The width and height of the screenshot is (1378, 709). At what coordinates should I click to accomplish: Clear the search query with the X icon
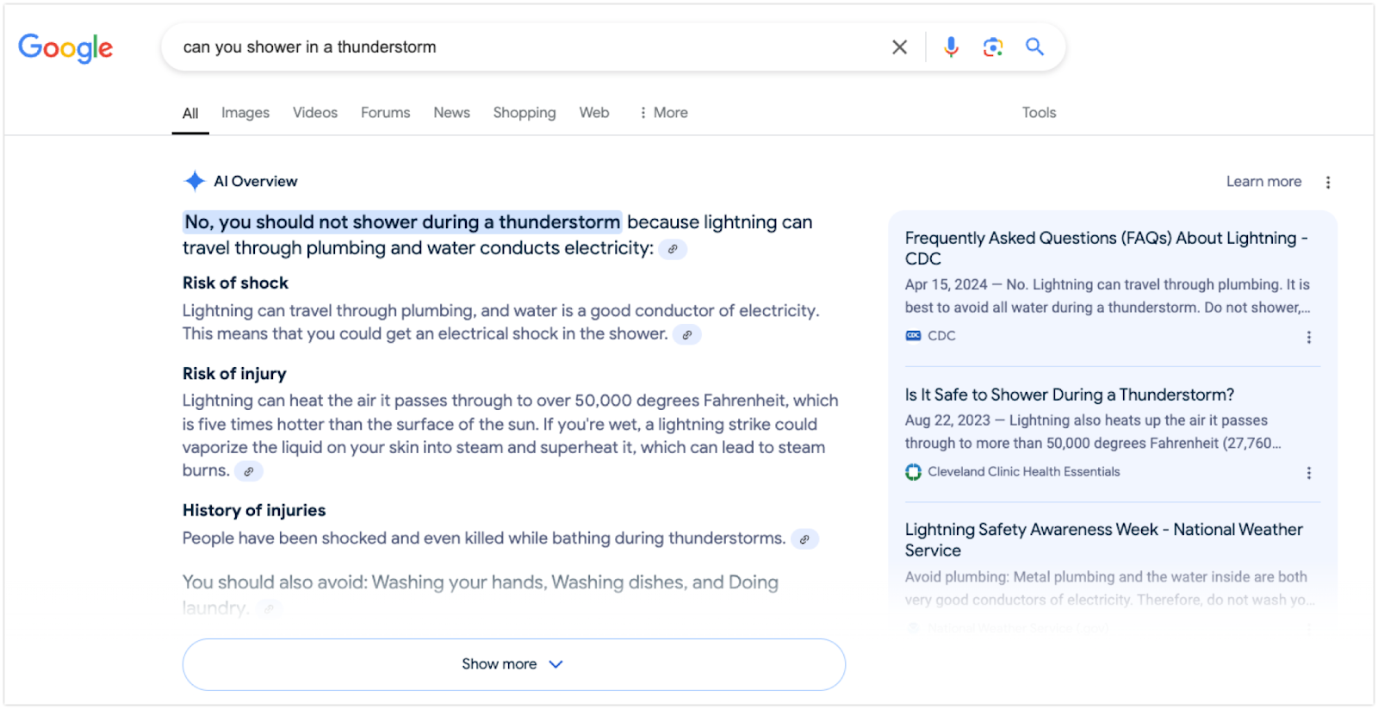(x=899, y=47)
